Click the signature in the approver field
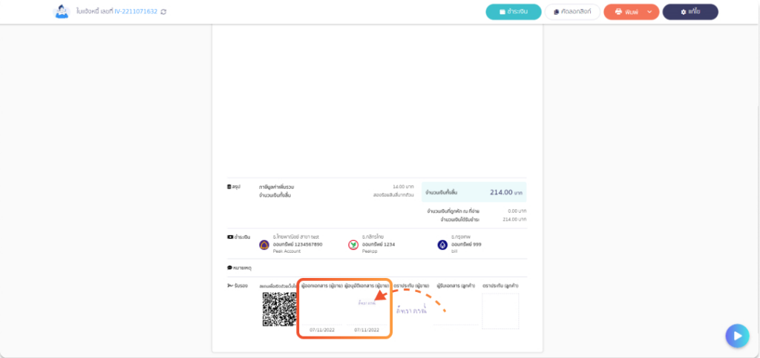This screenshot has width=760, height=358. click(x=367, y=303)
